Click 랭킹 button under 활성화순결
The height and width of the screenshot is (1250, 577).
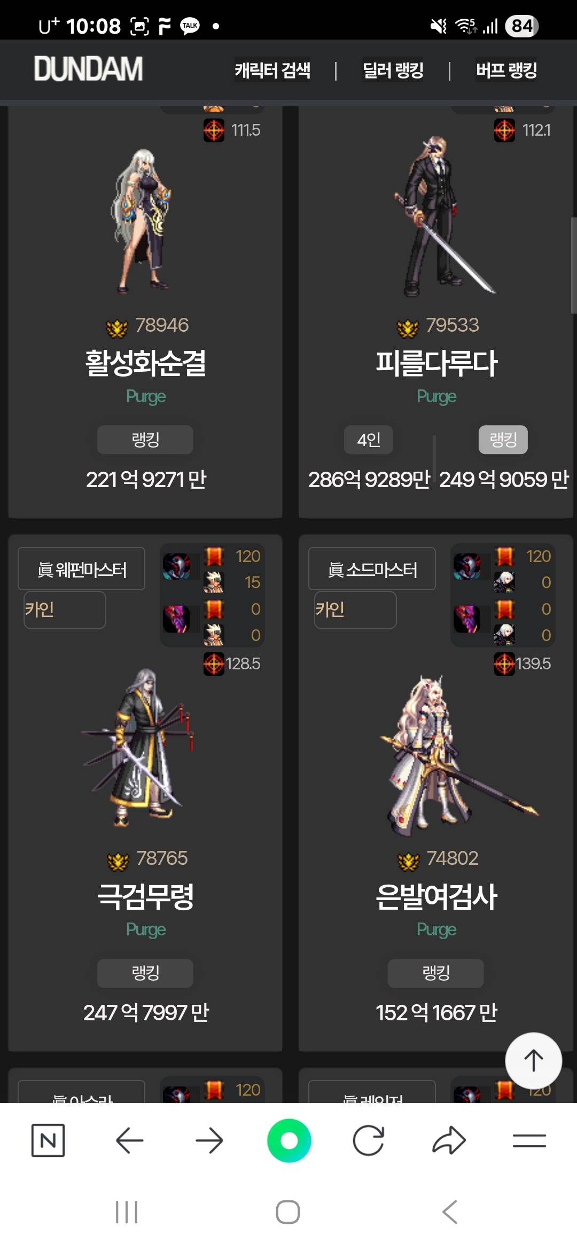tap(145, 440)
